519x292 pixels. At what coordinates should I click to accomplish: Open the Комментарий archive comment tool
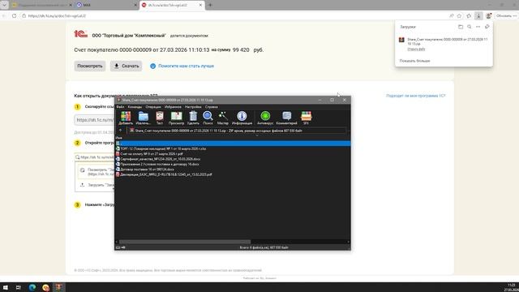point(286,118)
